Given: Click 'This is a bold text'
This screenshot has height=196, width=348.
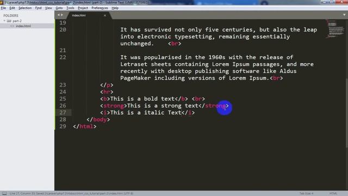Looking at the screenshot, I should (142, 99).
